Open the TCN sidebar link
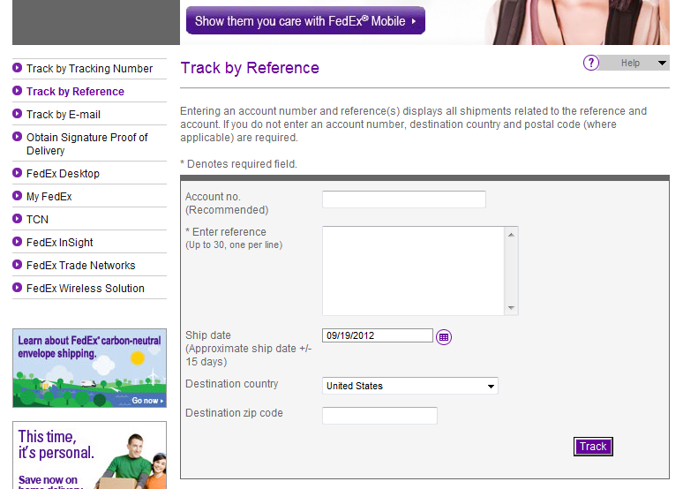Image resolution: width=683 pixels, height=489 pixels. pyautogui.click(x=37, y=219)
